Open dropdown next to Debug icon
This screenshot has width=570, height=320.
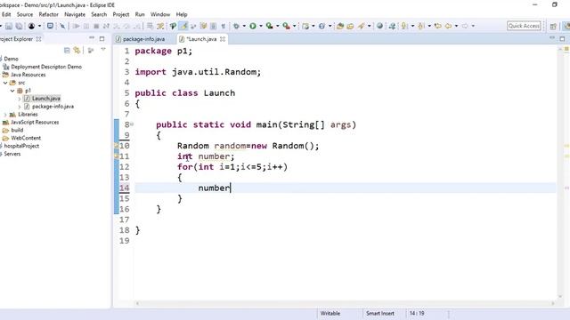pos(244,26)
